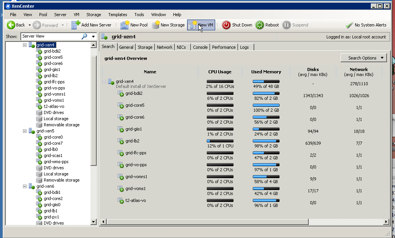Viewport: 395px width, 238px height.
Task: Click horizontal scrollbar right arrow
Action: 386,222
